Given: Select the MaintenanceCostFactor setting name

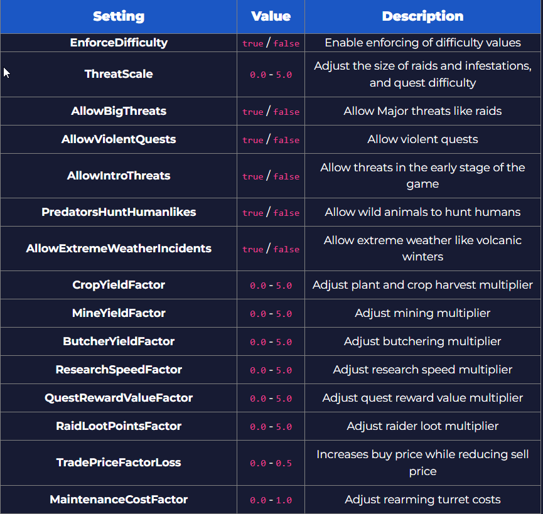Looking at the screenshot, I should [x=119, y=500].
